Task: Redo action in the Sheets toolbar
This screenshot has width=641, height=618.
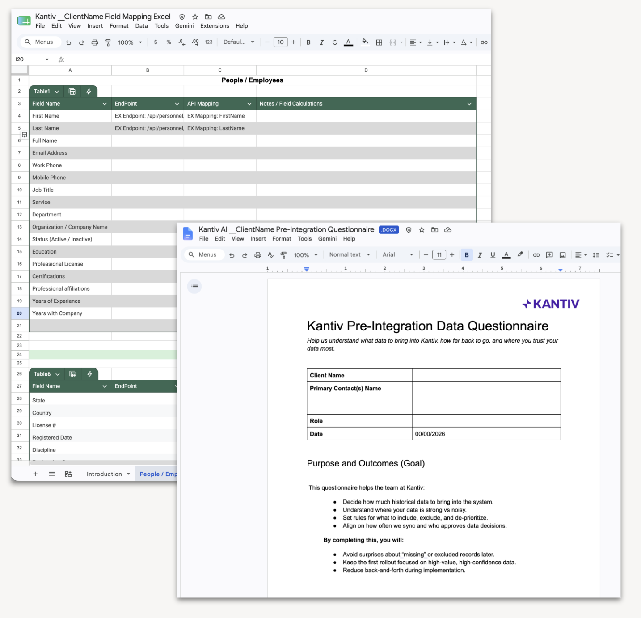Action: tap(81, 42)
